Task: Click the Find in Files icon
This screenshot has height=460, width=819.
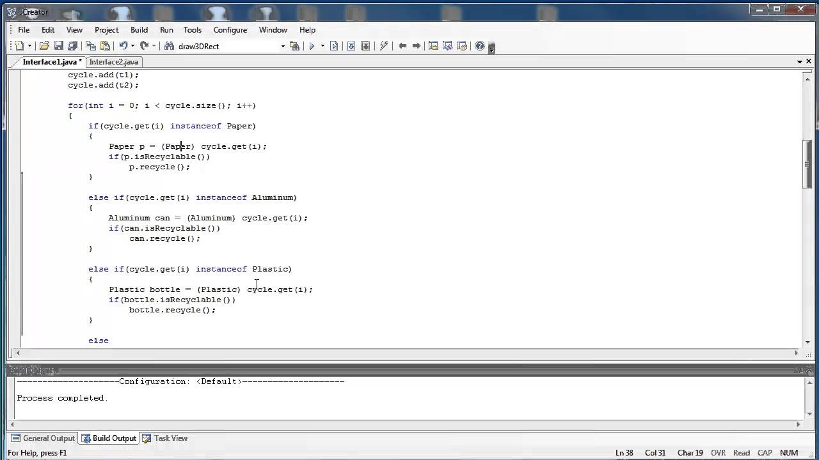Action: 294,46
